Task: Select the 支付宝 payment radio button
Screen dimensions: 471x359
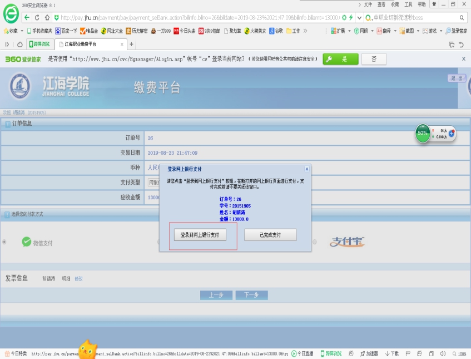Action: (315, 242)
